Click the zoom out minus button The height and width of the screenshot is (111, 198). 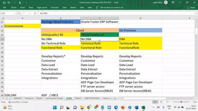(x=172, y=102)
